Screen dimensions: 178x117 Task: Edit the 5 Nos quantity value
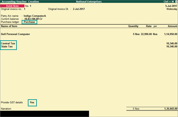click(x=136, y=34)
